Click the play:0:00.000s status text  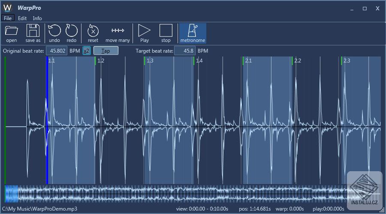pos(329,209)
